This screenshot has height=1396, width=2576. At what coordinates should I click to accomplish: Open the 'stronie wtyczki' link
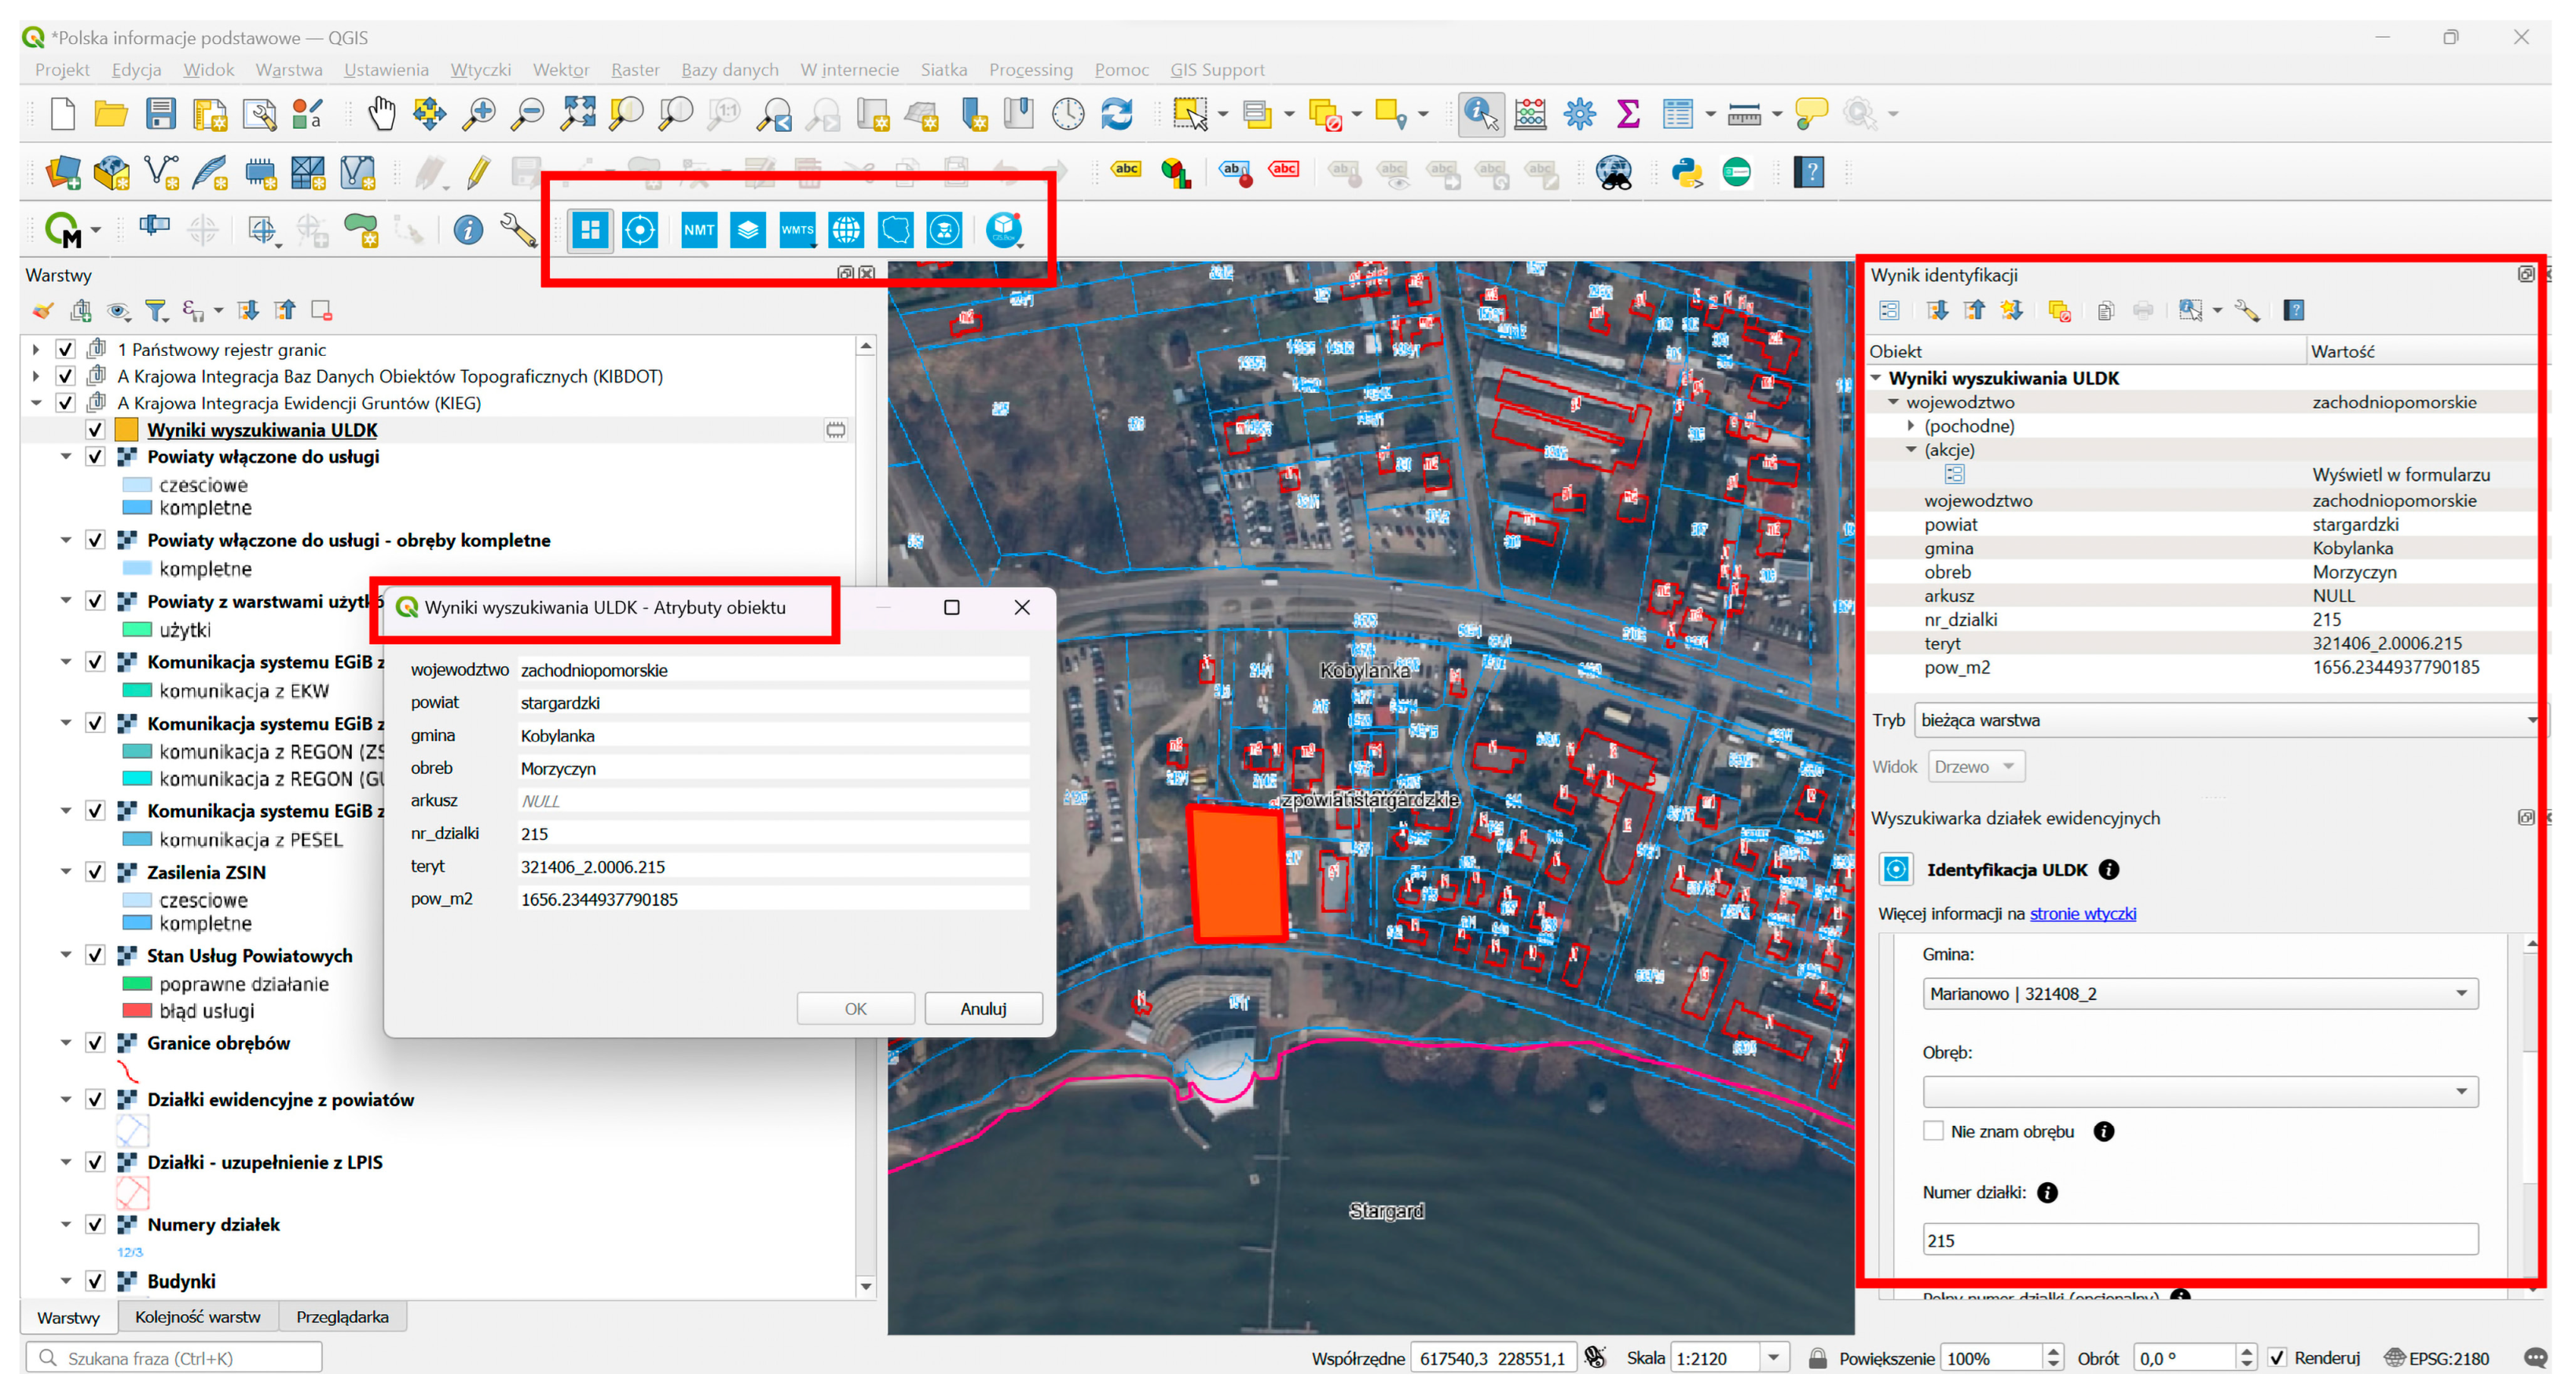[2082, 913]
